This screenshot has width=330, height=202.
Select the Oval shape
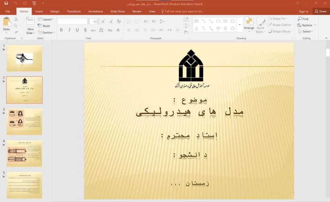pyautogui.click(x=225, y=21)
